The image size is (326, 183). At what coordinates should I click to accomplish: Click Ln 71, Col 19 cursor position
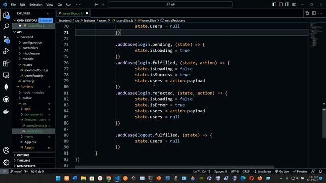coord(202,171)
